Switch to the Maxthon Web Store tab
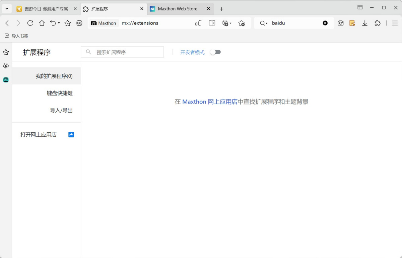The image size is (402, 258). 178,9
